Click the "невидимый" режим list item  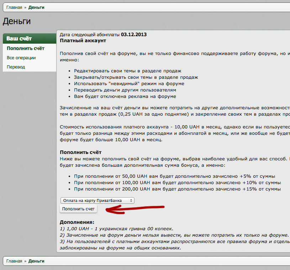pos(129,84)
